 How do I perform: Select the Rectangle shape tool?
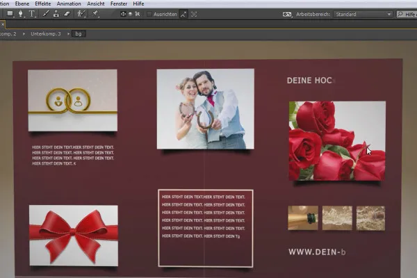(10, 14)
